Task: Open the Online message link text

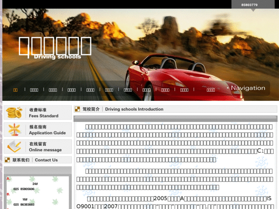Action: 45,150
